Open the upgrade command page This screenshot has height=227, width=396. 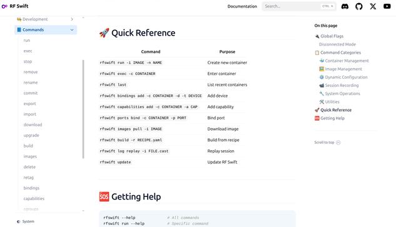tap(31, 135)
